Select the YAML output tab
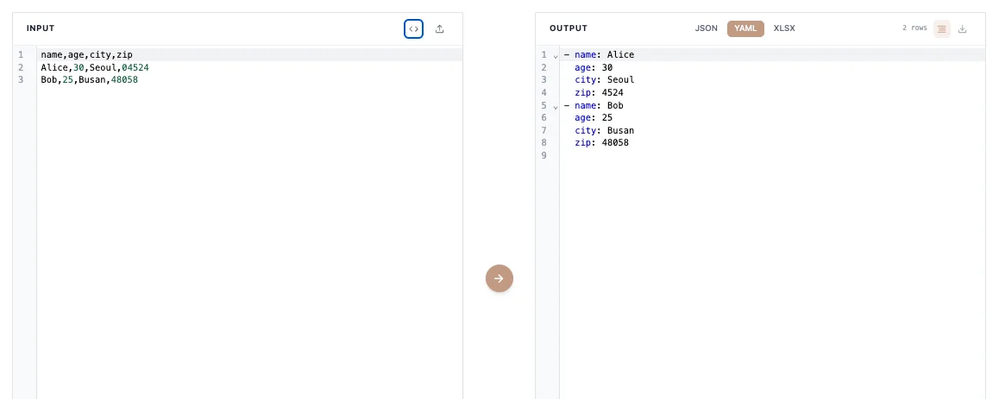 pyautogui.click(x=745, y=28)
